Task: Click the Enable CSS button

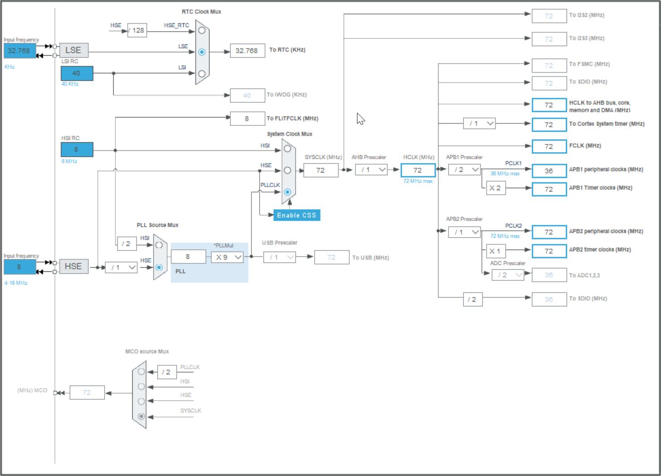Action: 297,215
